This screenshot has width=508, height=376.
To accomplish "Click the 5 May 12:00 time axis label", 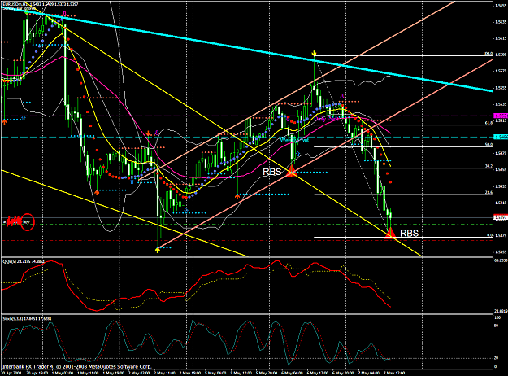I will tap(241, 373).
